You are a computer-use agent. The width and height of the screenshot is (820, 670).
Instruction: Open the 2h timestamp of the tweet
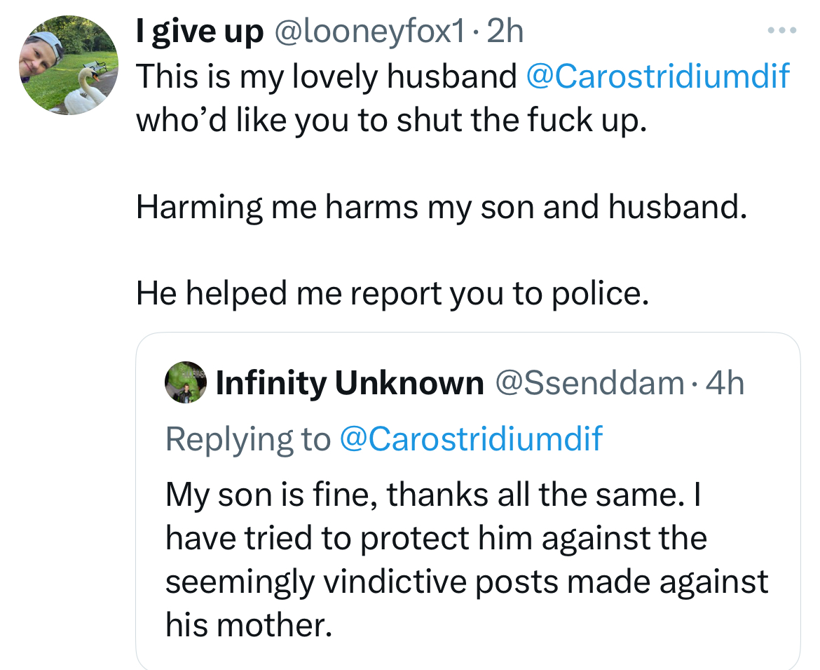505,32
